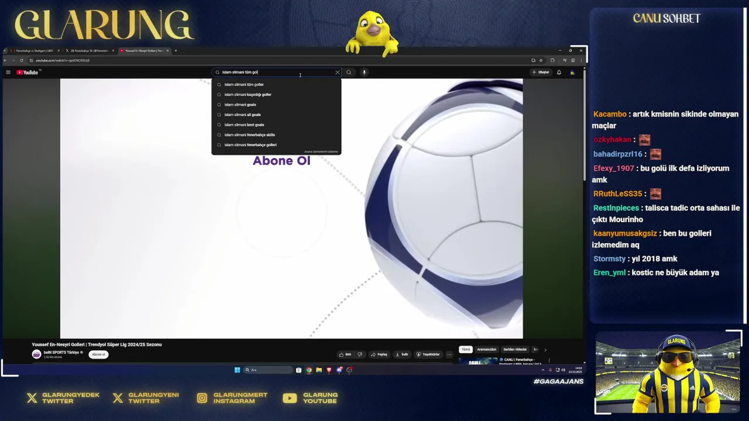Open Brave browser from the taskbar
This screenshot has width=749, height=421.
[329, 370]
